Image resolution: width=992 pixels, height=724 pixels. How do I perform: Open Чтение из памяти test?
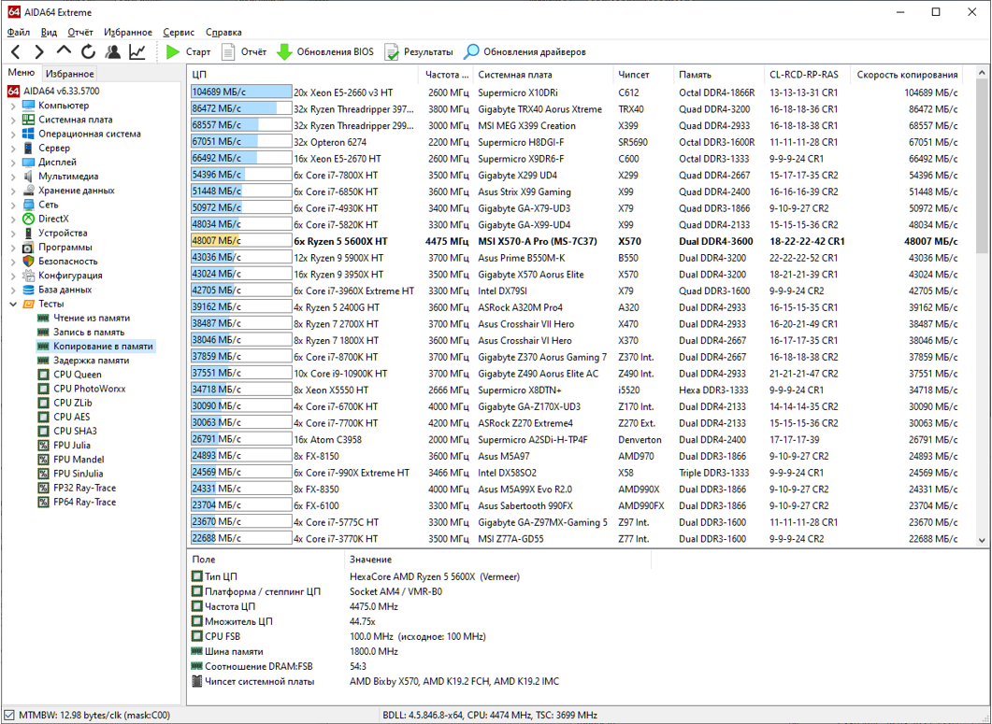91,318
